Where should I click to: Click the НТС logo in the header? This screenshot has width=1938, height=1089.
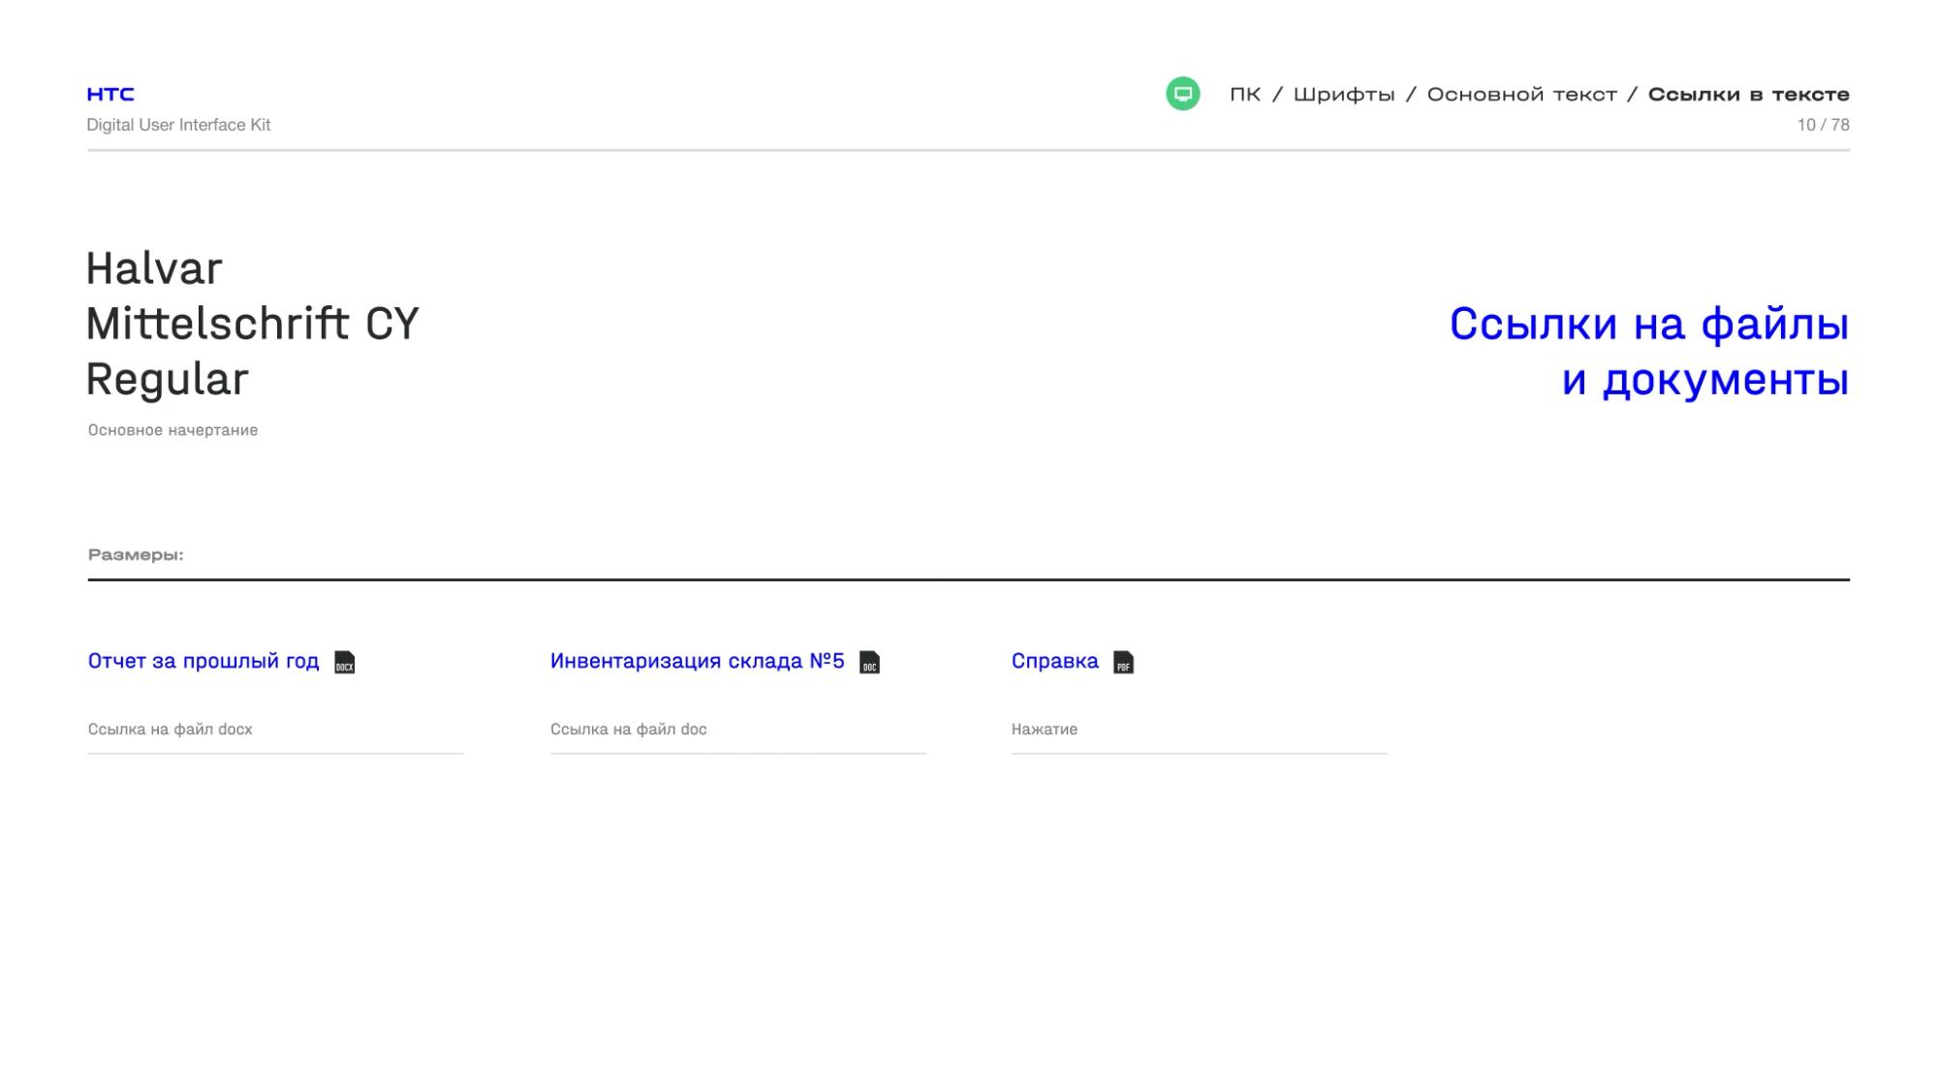(110, 94)
